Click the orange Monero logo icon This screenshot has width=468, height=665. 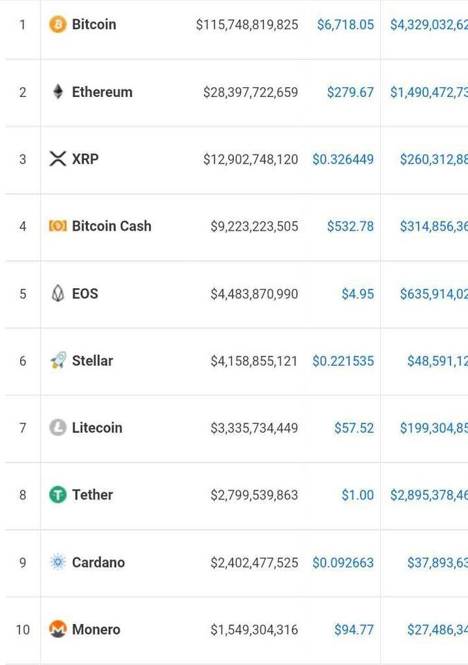[57, 629]
